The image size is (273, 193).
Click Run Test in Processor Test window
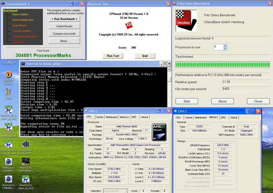pos(113,56)
